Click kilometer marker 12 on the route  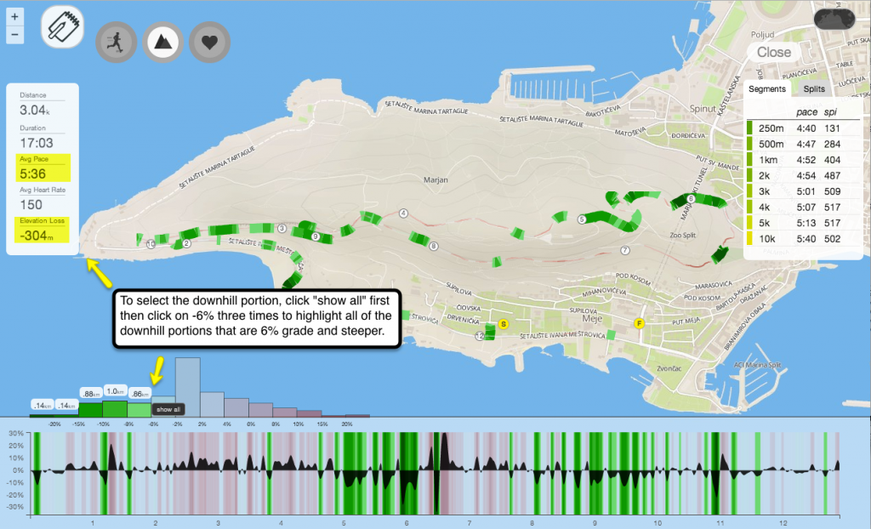[480, 336]
